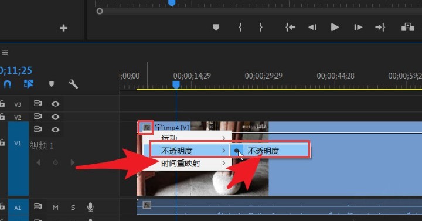Click the 00;00;44;28 mark on time ruler
This screenshot has height=221, width=422.
pos(335,76)
